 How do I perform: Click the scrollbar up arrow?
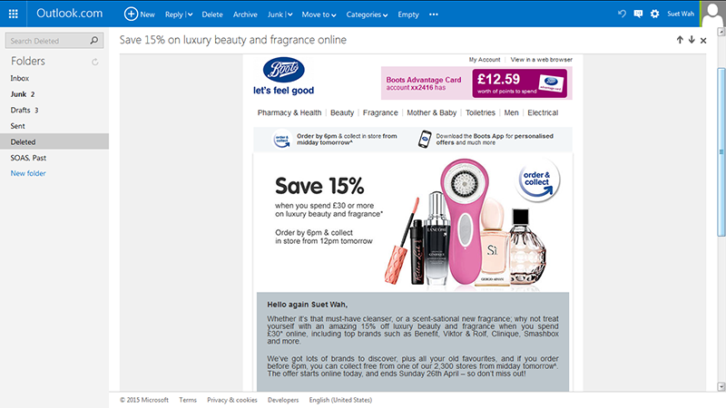point(721,32)
